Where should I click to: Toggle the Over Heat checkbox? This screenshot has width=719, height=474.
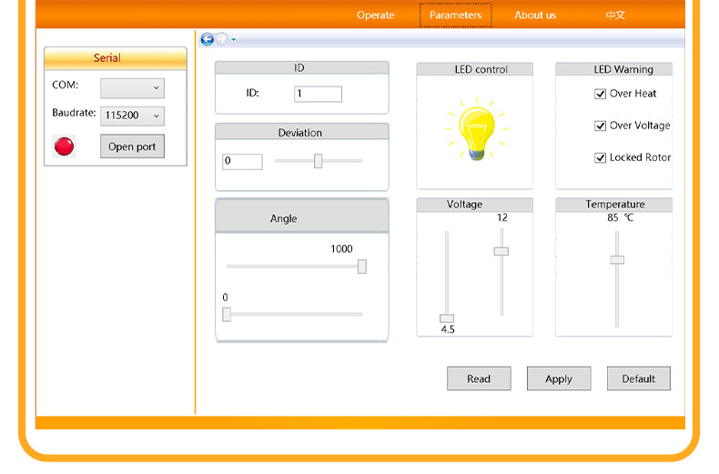tap(601, 94)
